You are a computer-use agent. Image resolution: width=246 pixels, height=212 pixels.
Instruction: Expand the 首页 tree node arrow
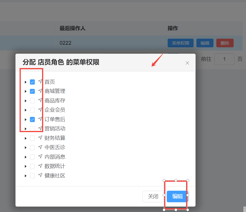tap(26, 82)
